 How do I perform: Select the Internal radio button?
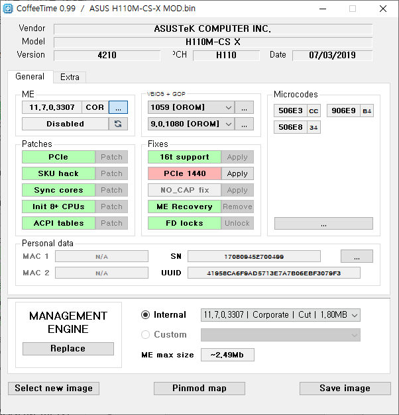click(x=145, y=314)
